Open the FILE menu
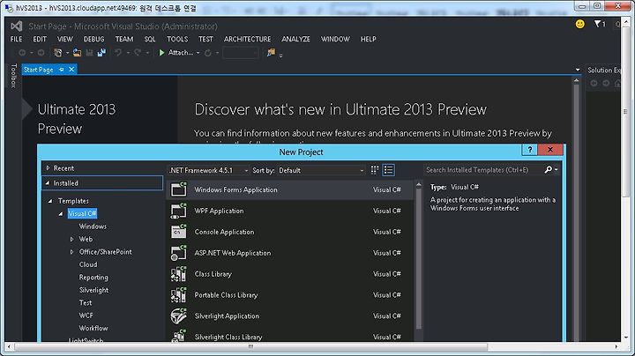The height and width of the screenshot is (356, 635). click(16, 40)
